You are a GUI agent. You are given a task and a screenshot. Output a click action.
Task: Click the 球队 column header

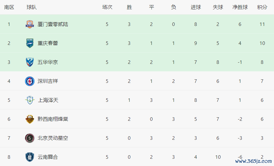tap(32, 7)
